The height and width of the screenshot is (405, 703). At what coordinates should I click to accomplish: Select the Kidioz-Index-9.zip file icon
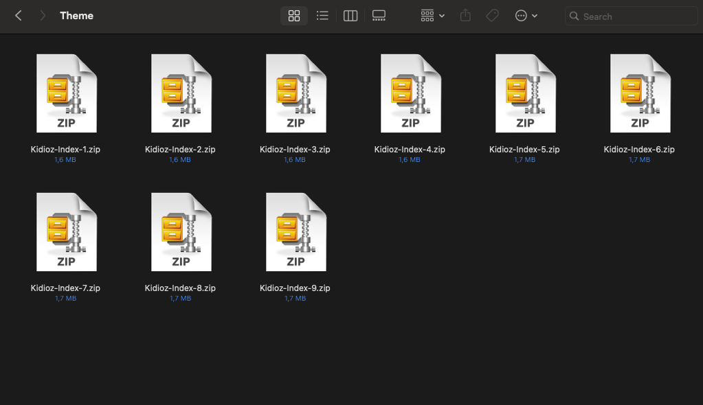pyautogui.click(x=296, y=232)
